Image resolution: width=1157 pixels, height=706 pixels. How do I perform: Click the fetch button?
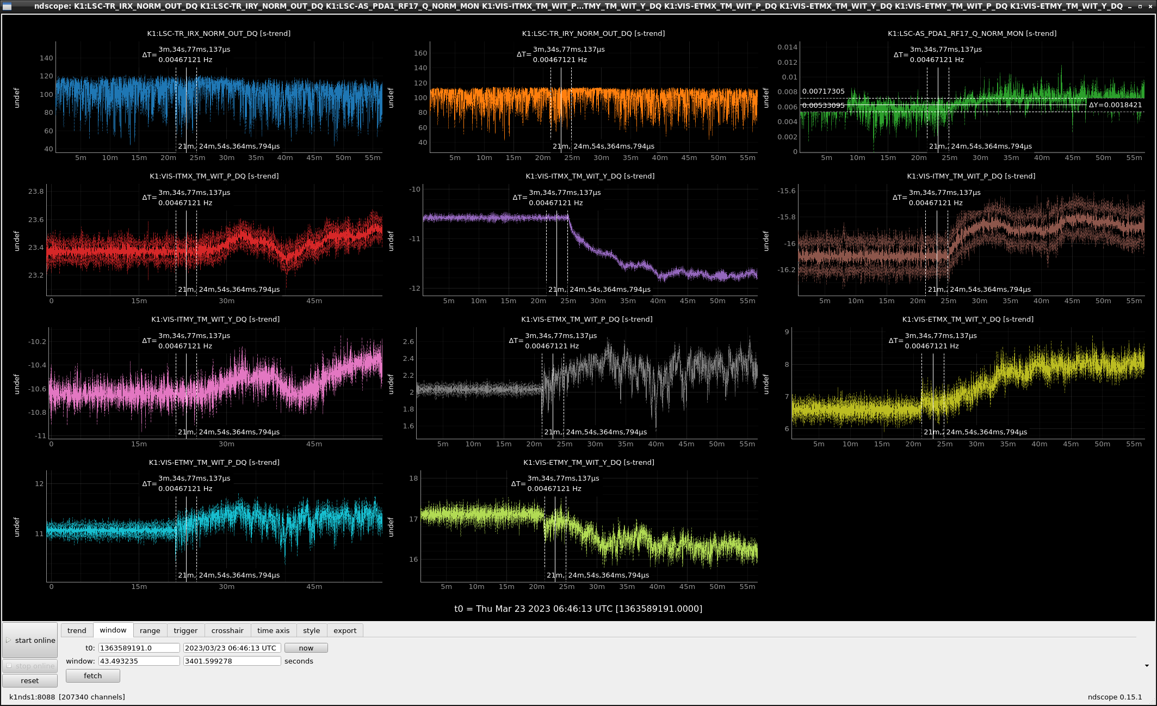coord(93,676)
